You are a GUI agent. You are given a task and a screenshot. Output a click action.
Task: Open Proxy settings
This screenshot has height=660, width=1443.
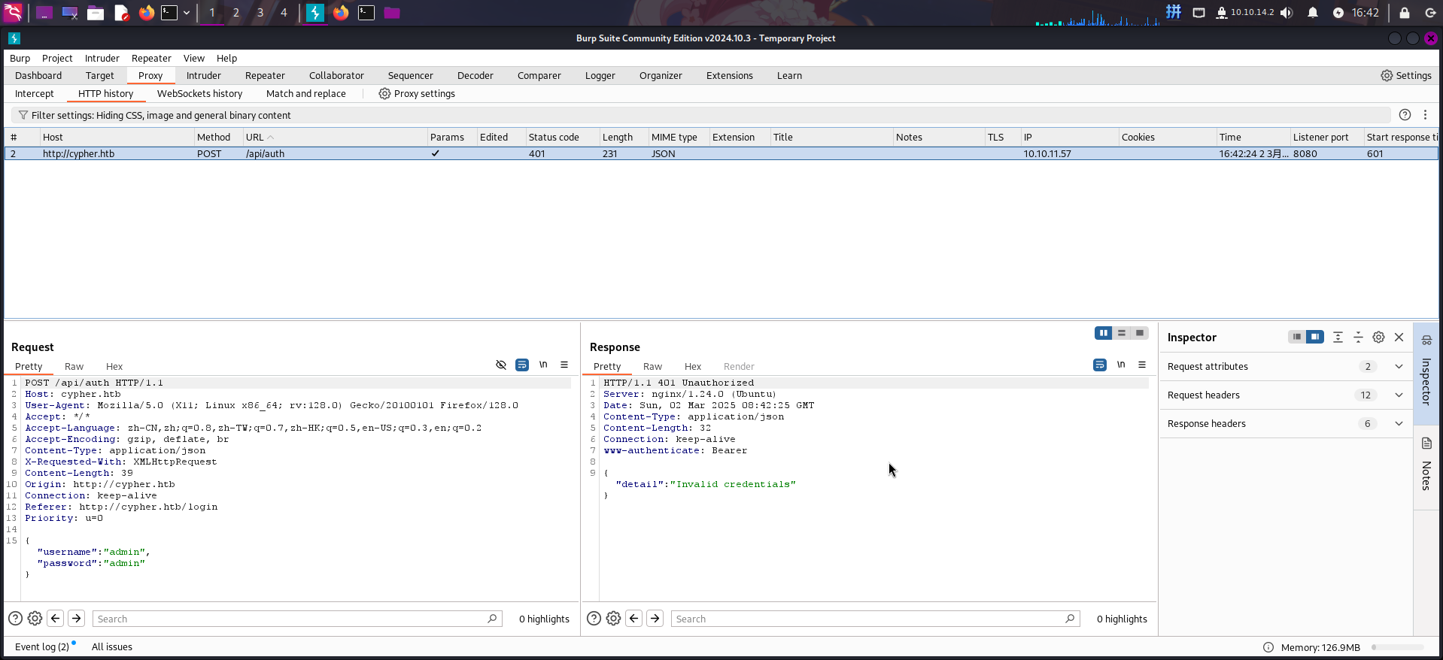(x=417, y=94)
